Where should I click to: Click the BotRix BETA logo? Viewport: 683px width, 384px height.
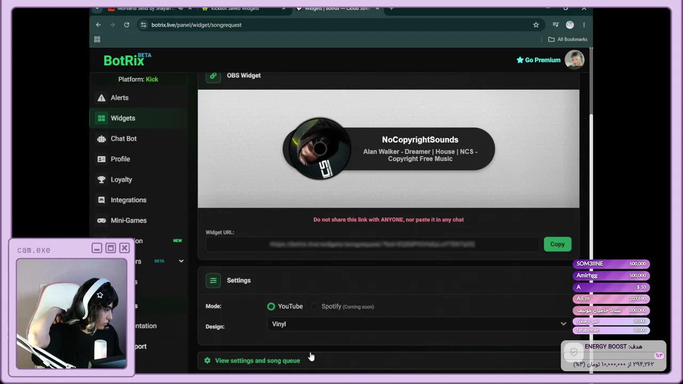tap(127, 60)
